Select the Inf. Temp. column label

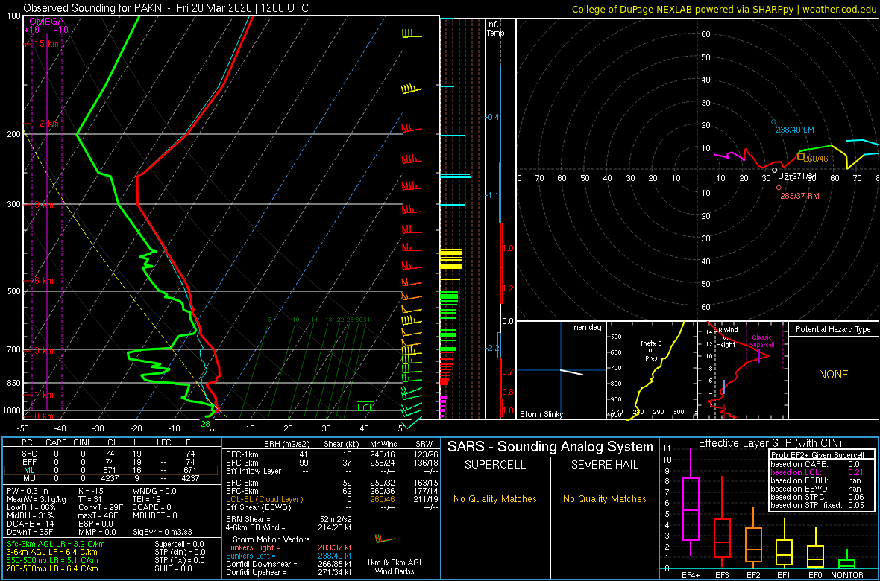(x=497, y=28)
